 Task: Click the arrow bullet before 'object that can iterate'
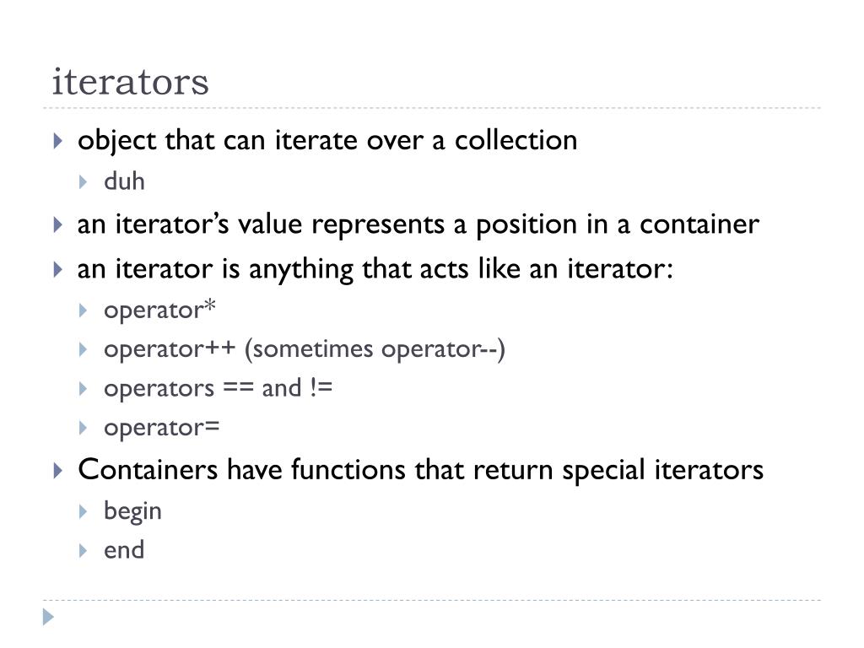point(58,141)
